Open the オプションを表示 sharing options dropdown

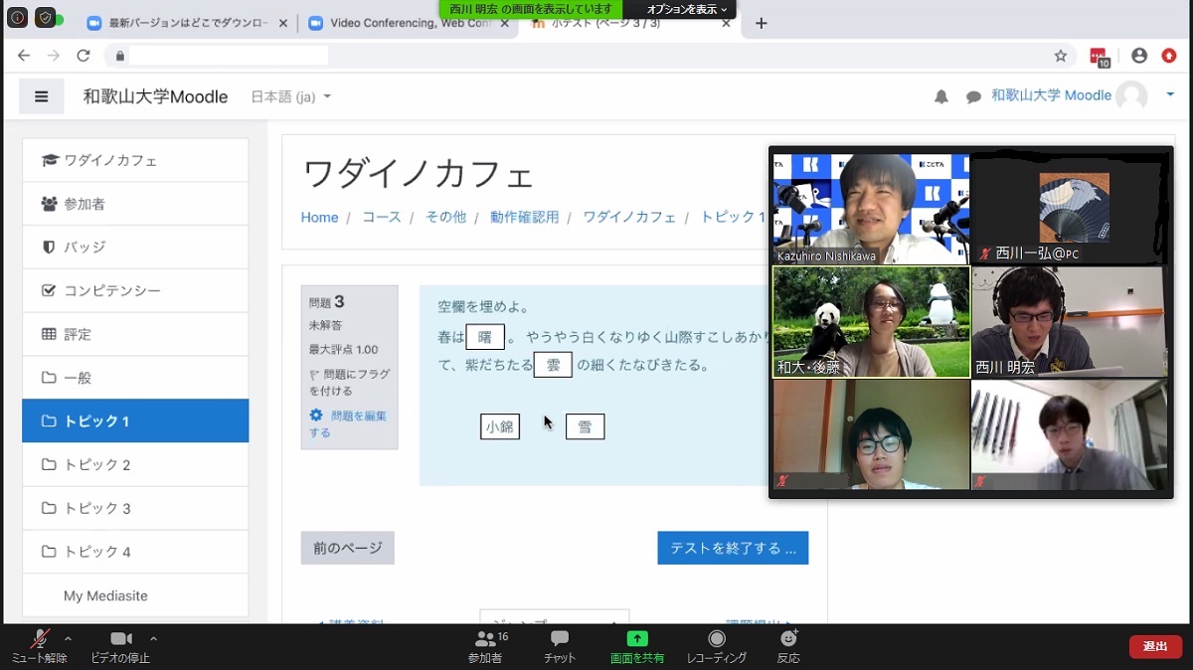point(687,9)
